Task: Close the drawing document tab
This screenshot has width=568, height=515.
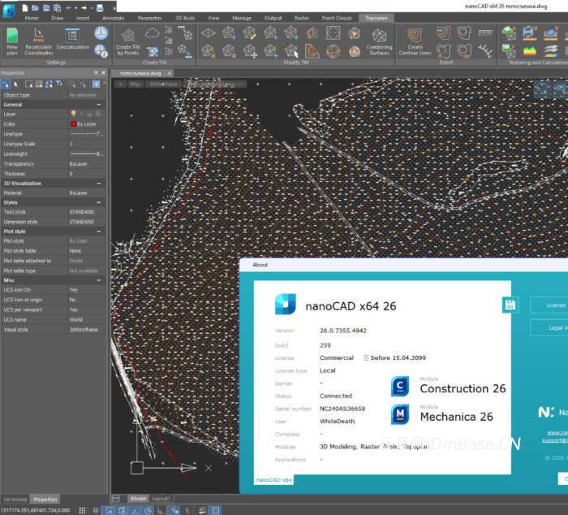Action: [169, 73]
